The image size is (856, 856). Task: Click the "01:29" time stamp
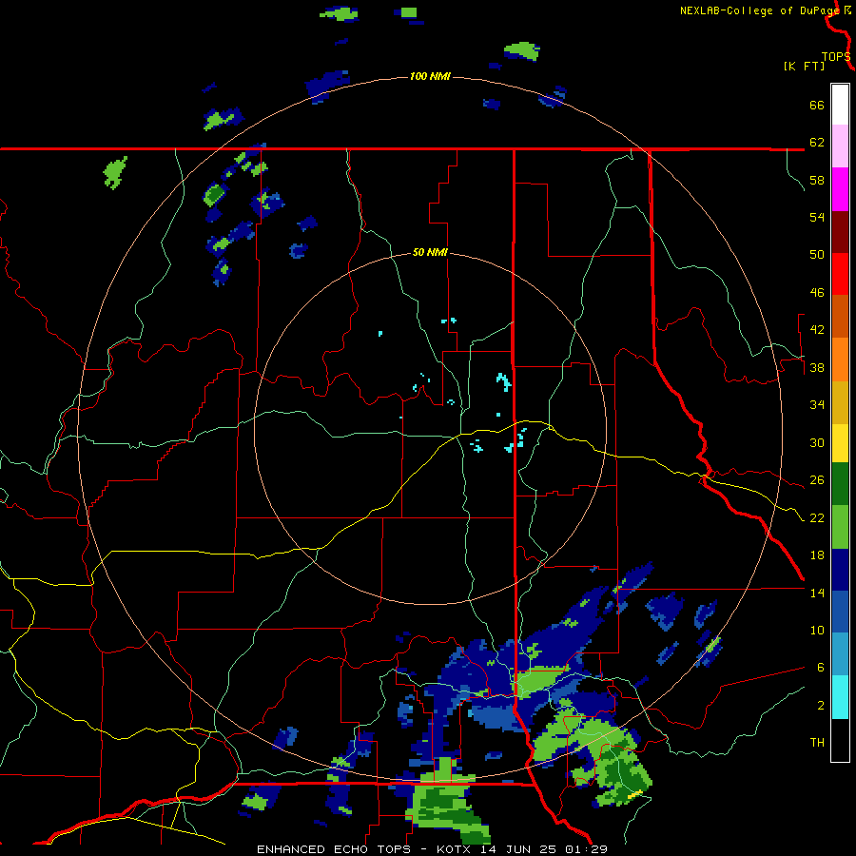(x=587, y=849)
